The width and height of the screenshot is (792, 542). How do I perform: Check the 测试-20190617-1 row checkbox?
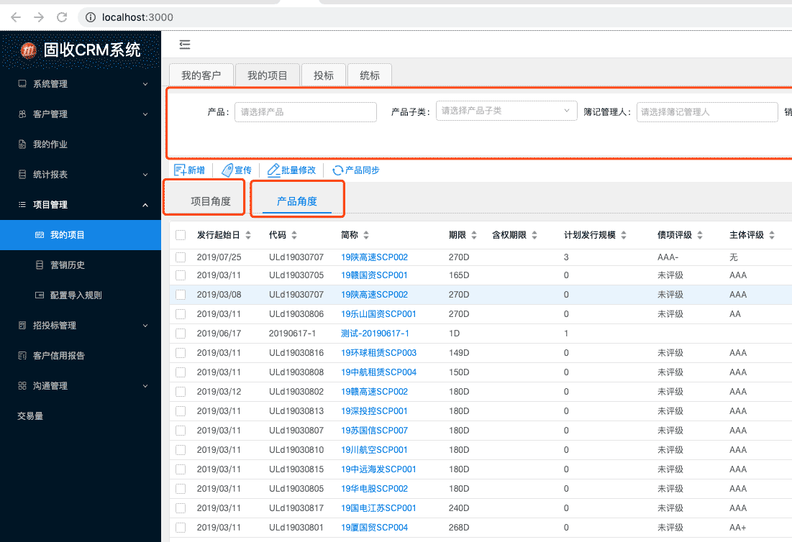tap(180, 333)
